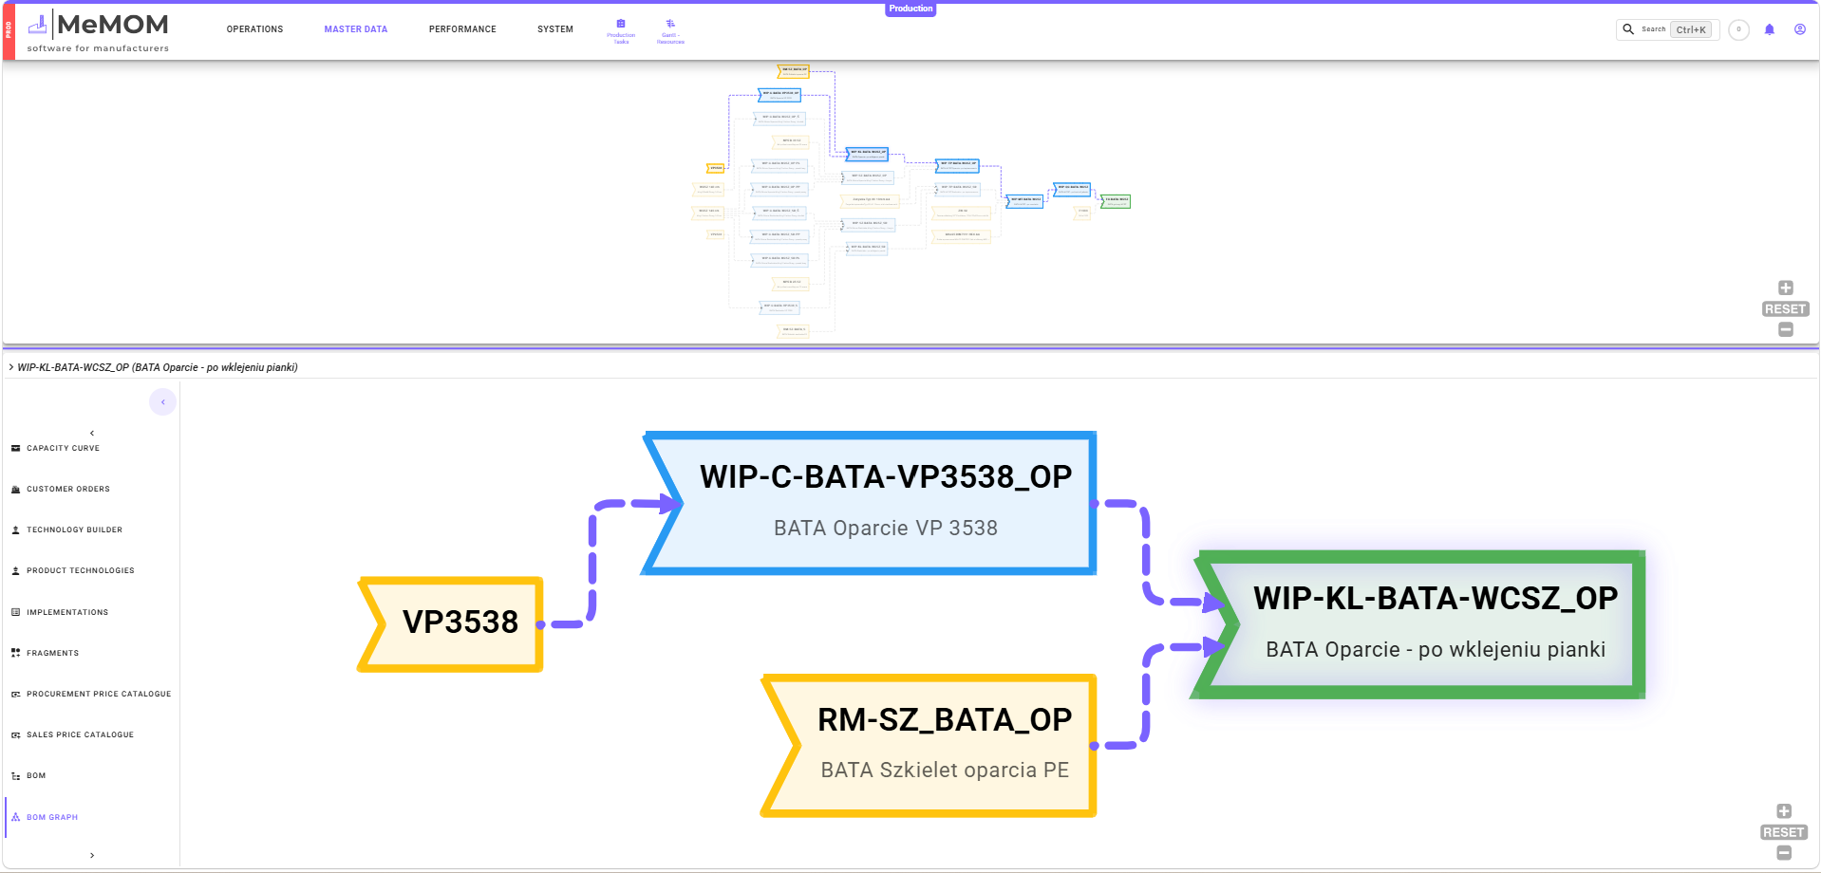Click the Implementations sidebar icon
Image resolution: width=1821 pixels, height=873 pixels.
[x=15, y=612]
